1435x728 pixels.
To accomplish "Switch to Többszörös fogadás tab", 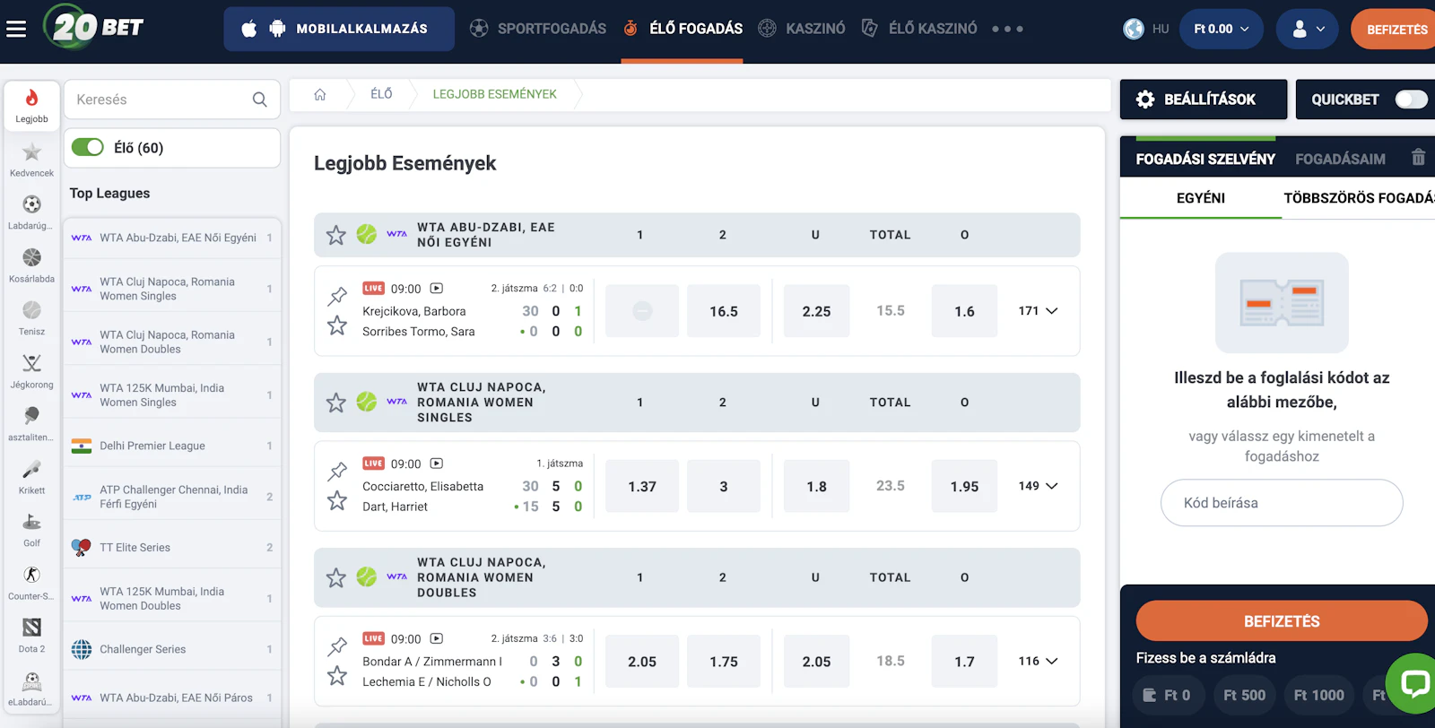I will tap(1358, 198).
